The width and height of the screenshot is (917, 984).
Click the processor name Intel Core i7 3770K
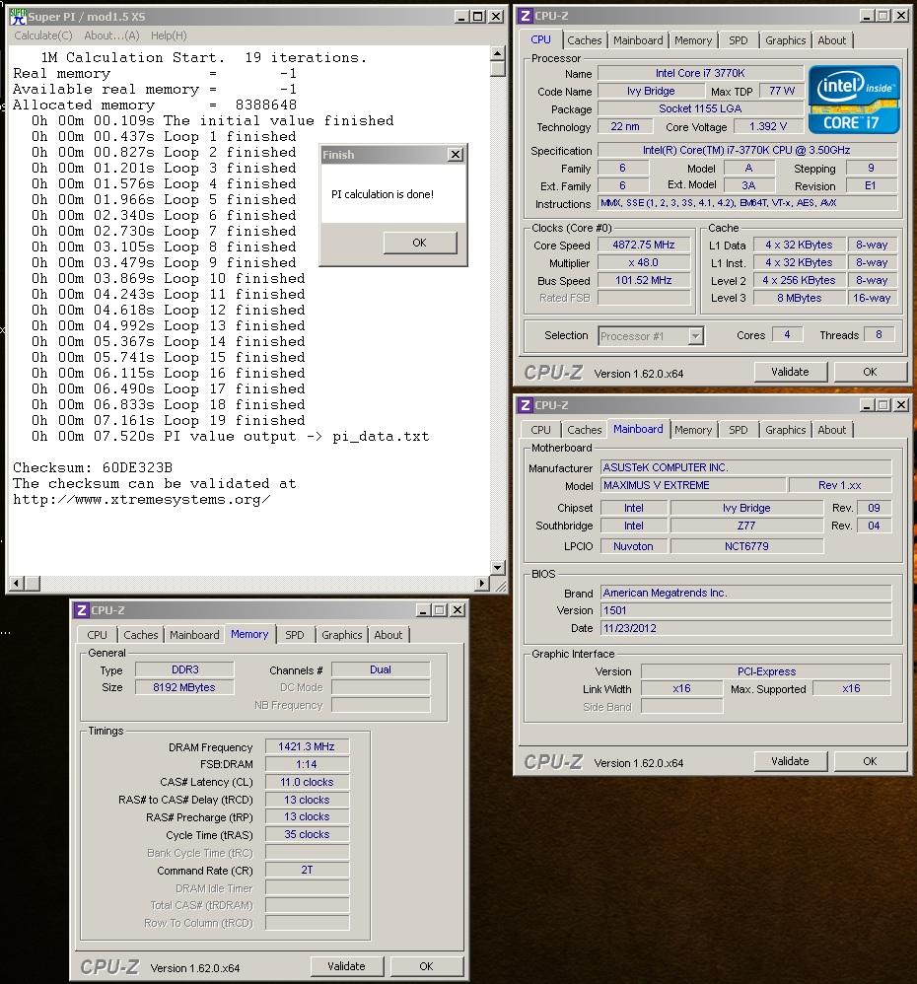tap(700, 73)
